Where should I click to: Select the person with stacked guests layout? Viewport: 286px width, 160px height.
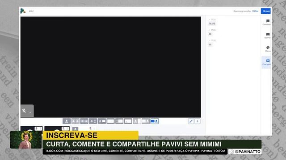[x=93, y=121]
